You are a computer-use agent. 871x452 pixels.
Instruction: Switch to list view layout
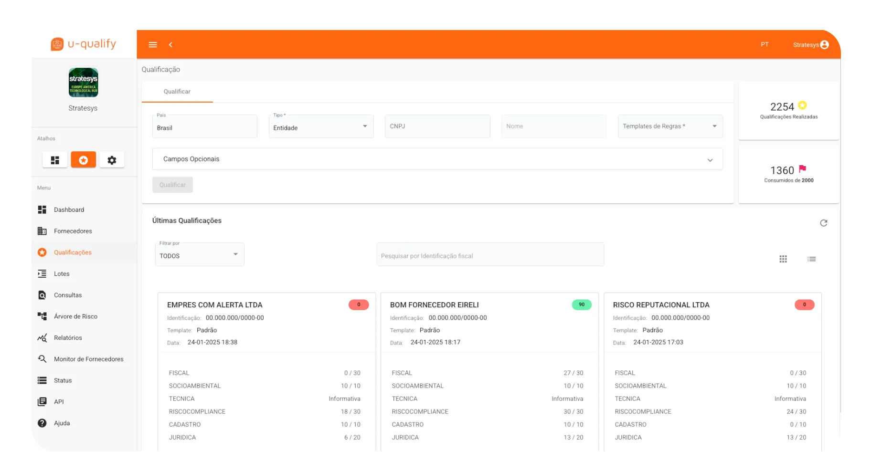tap(811, 259)
